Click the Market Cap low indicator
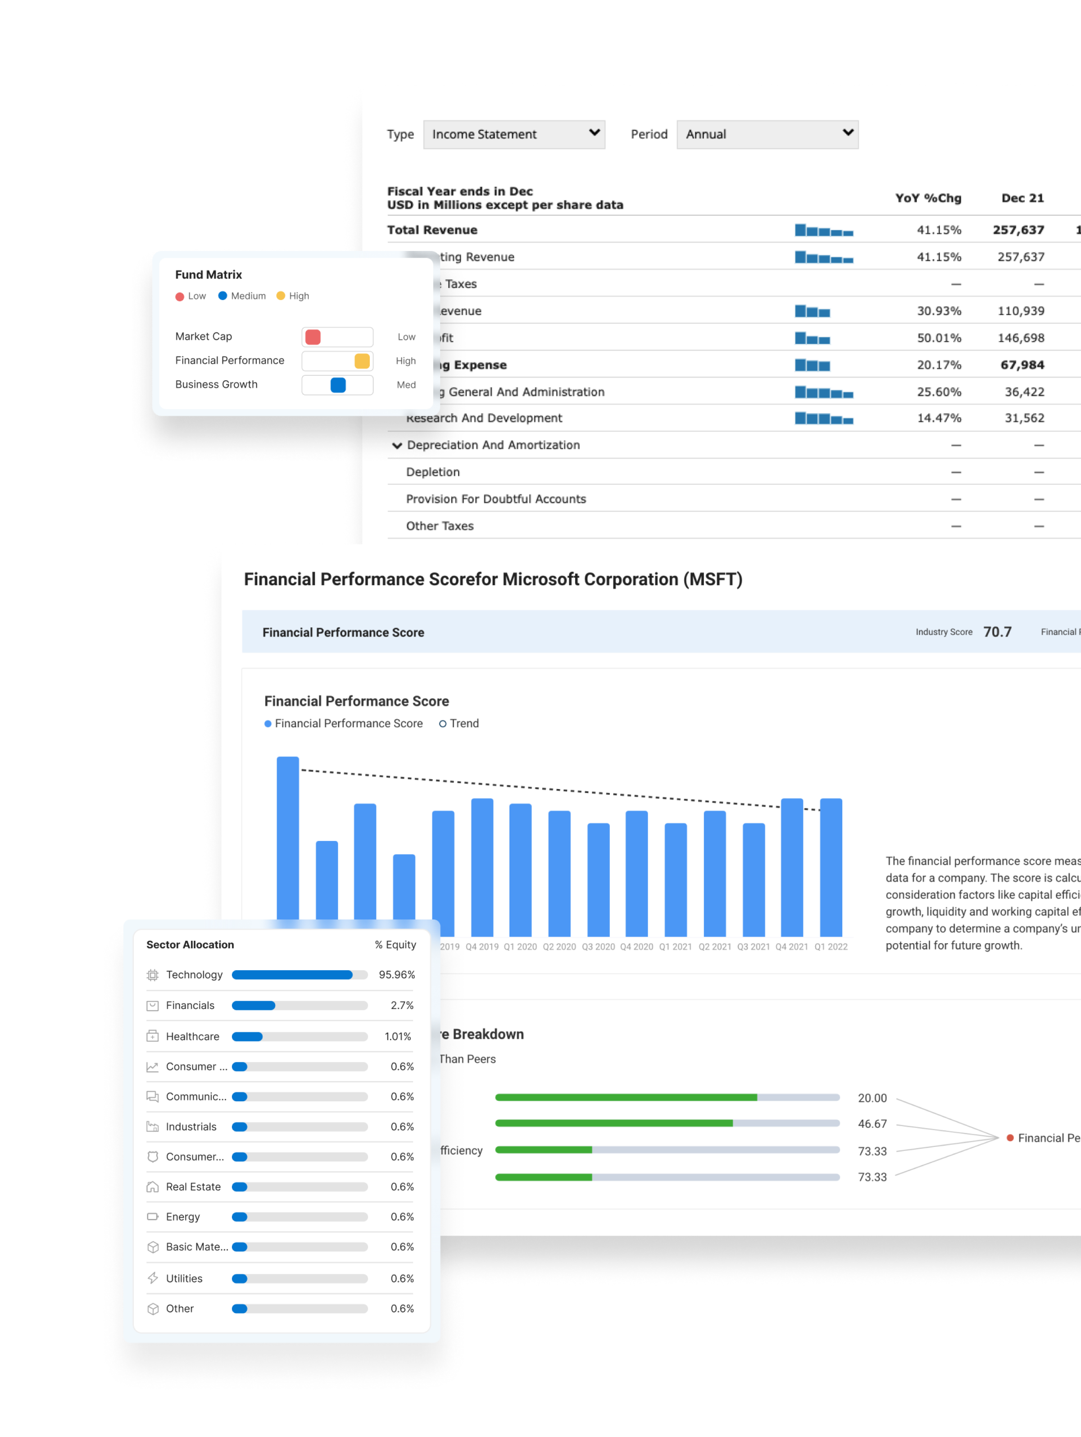 click(x=313, y=337)
